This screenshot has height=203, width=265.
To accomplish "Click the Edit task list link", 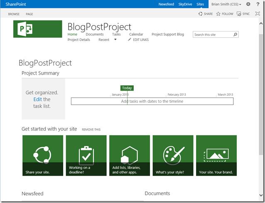I will 37,99.
